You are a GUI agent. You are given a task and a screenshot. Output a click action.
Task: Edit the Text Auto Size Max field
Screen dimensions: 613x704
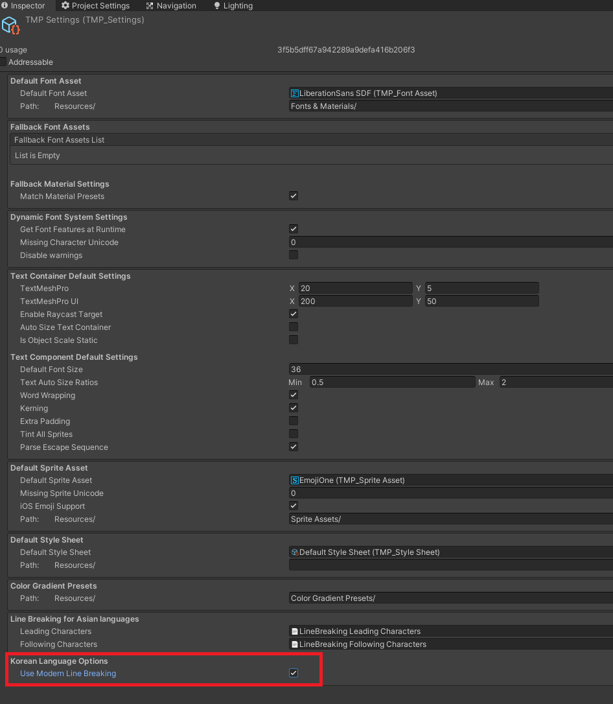(556, 382)
